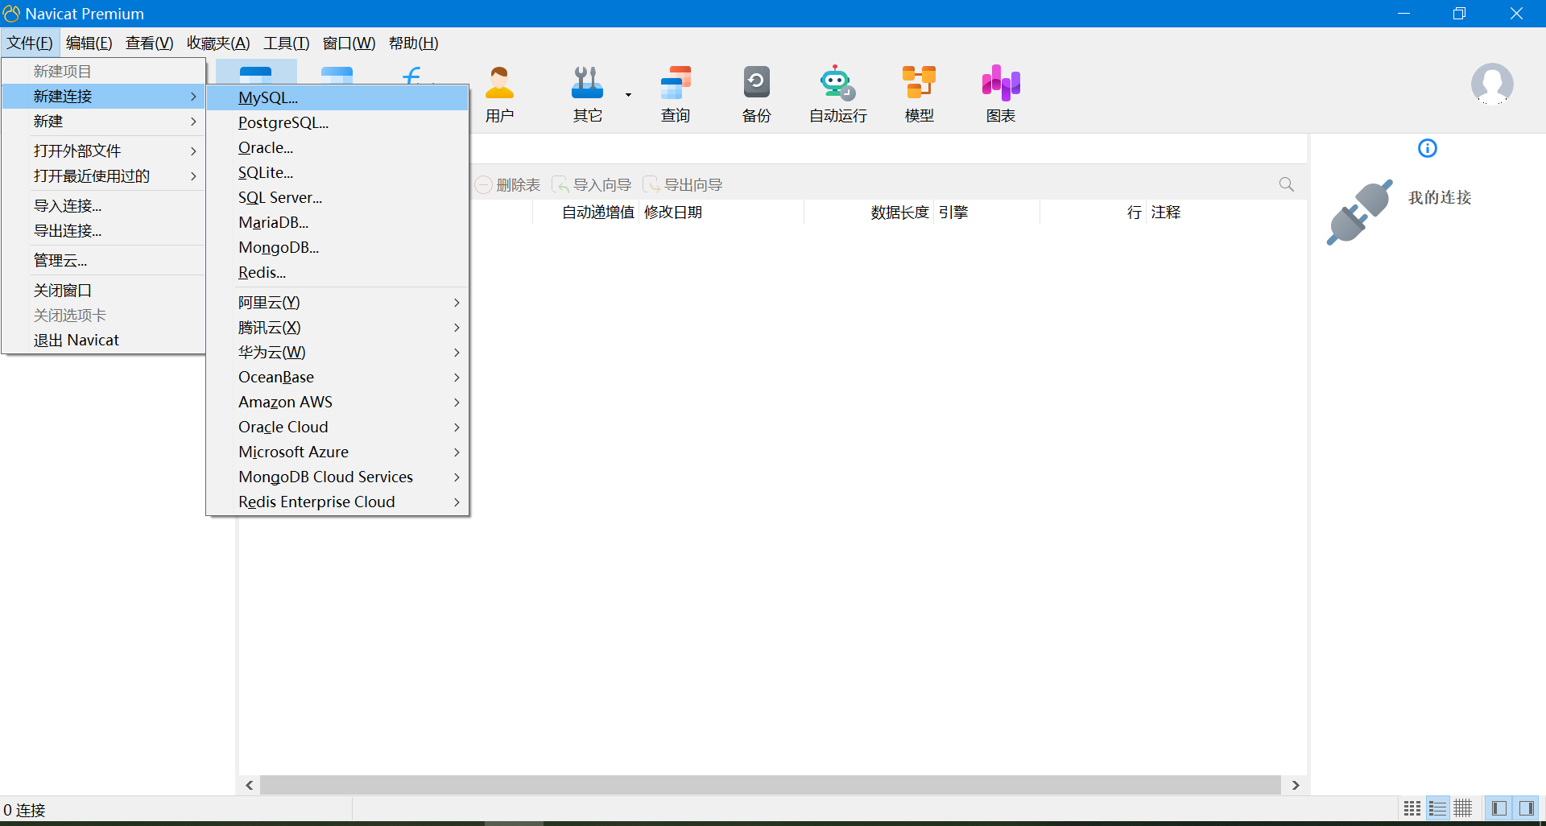Click the Navicat Premium app logo

(x=11, y=14)
